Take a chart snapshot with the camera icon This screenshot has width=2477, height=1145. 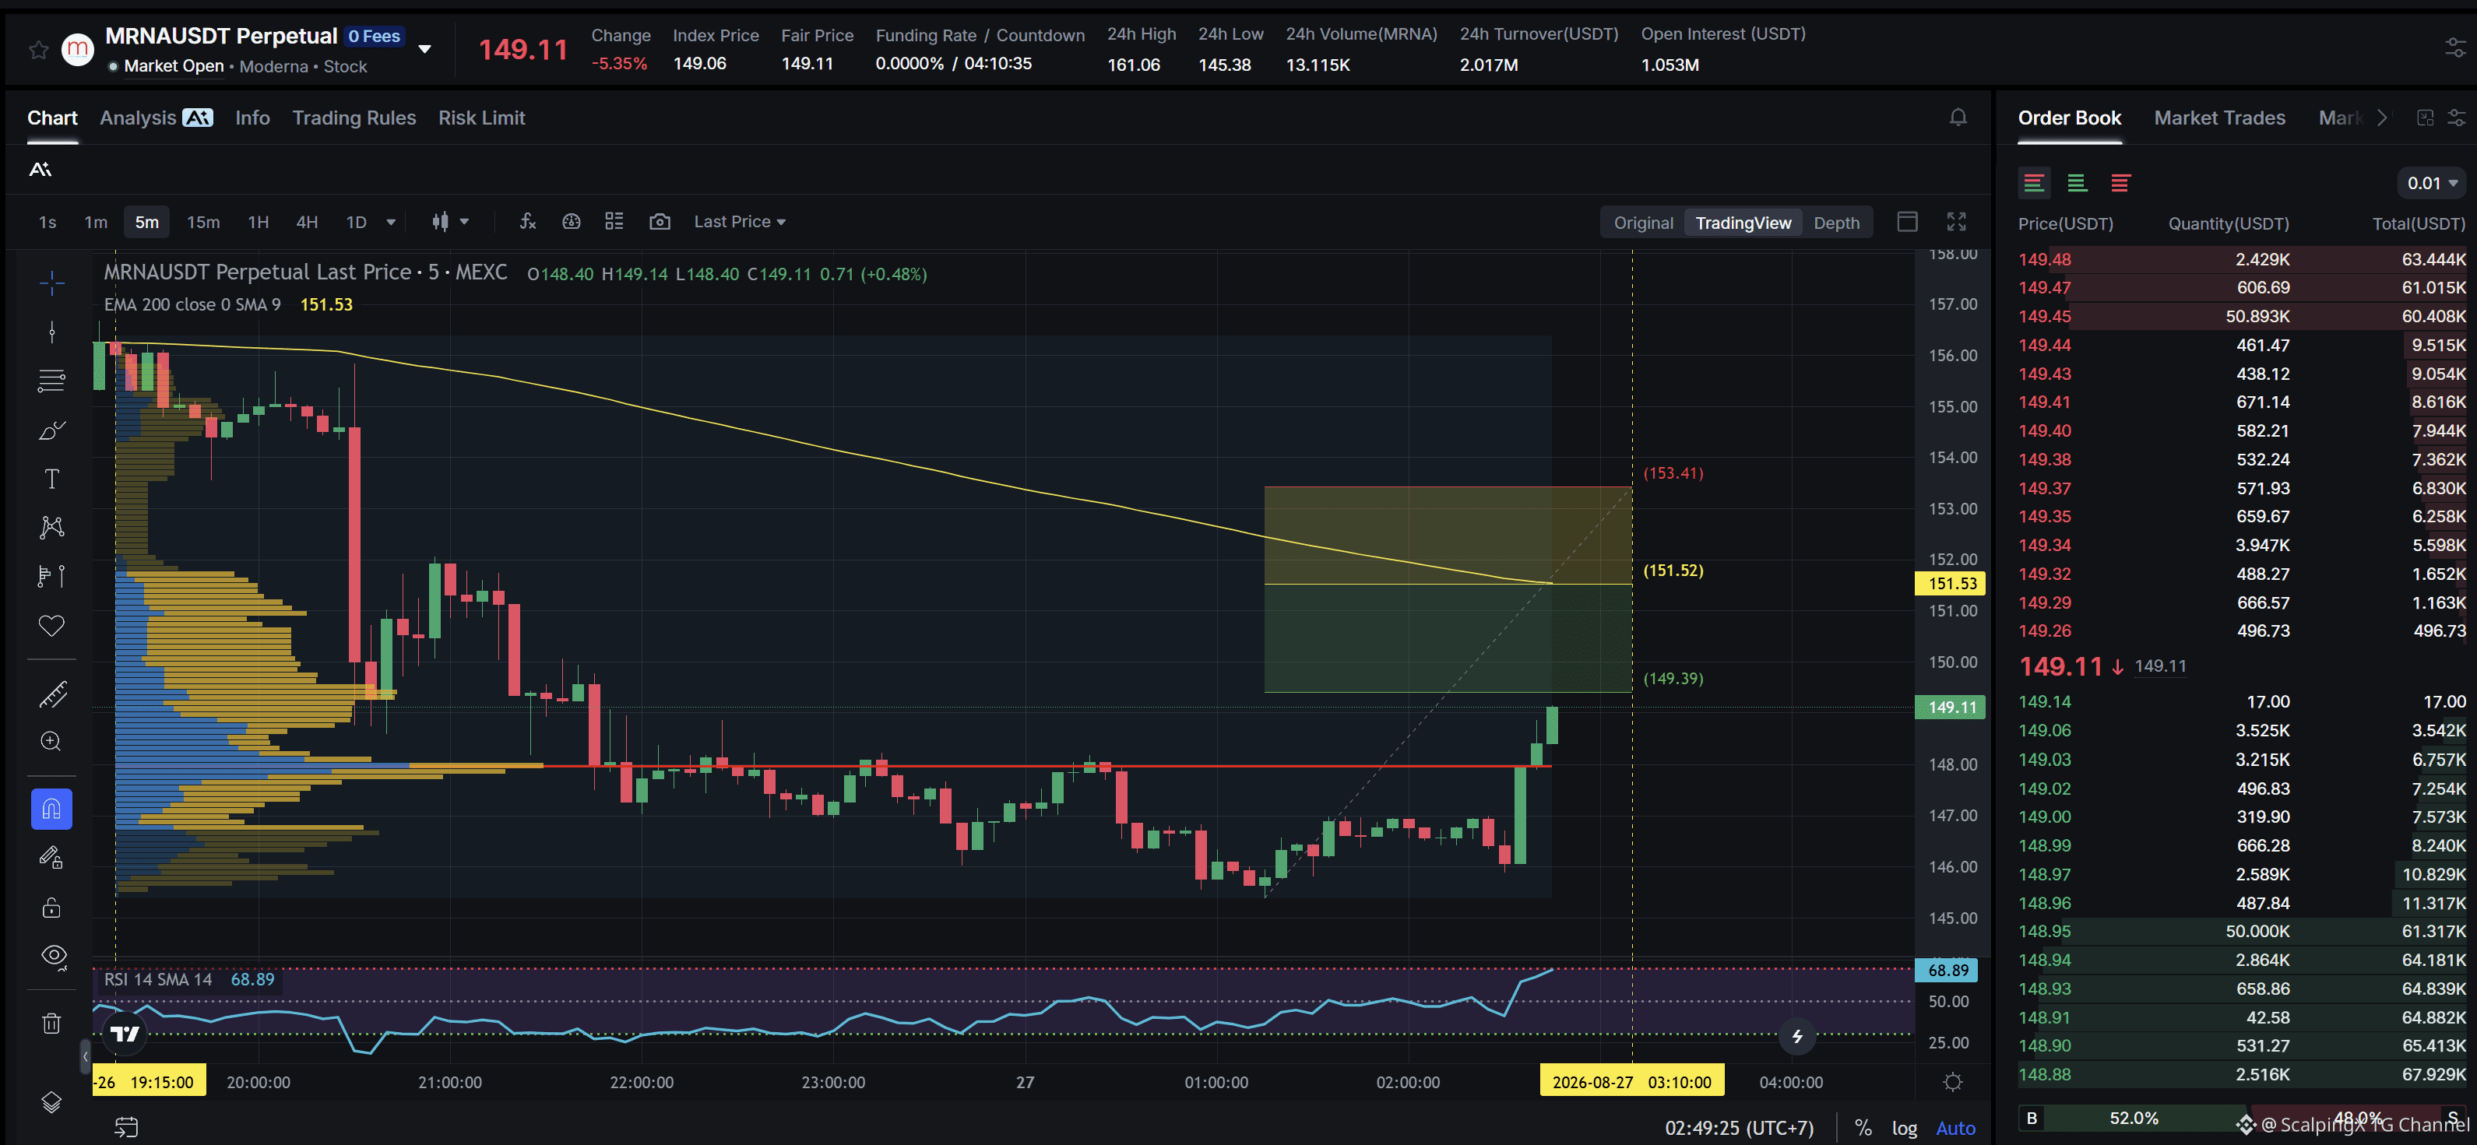pyautogui.click(x=660, y=221)
